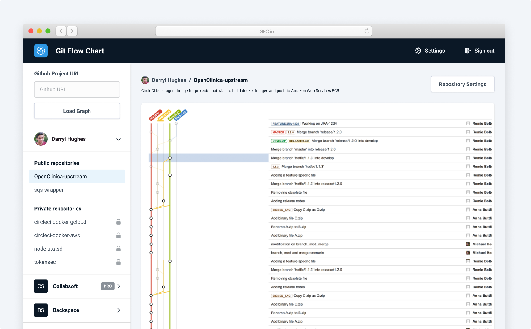The width and height of the screenshot is (531, 329).
Task: Click the MASTER tag badge
Action: (x=278, y=132)
